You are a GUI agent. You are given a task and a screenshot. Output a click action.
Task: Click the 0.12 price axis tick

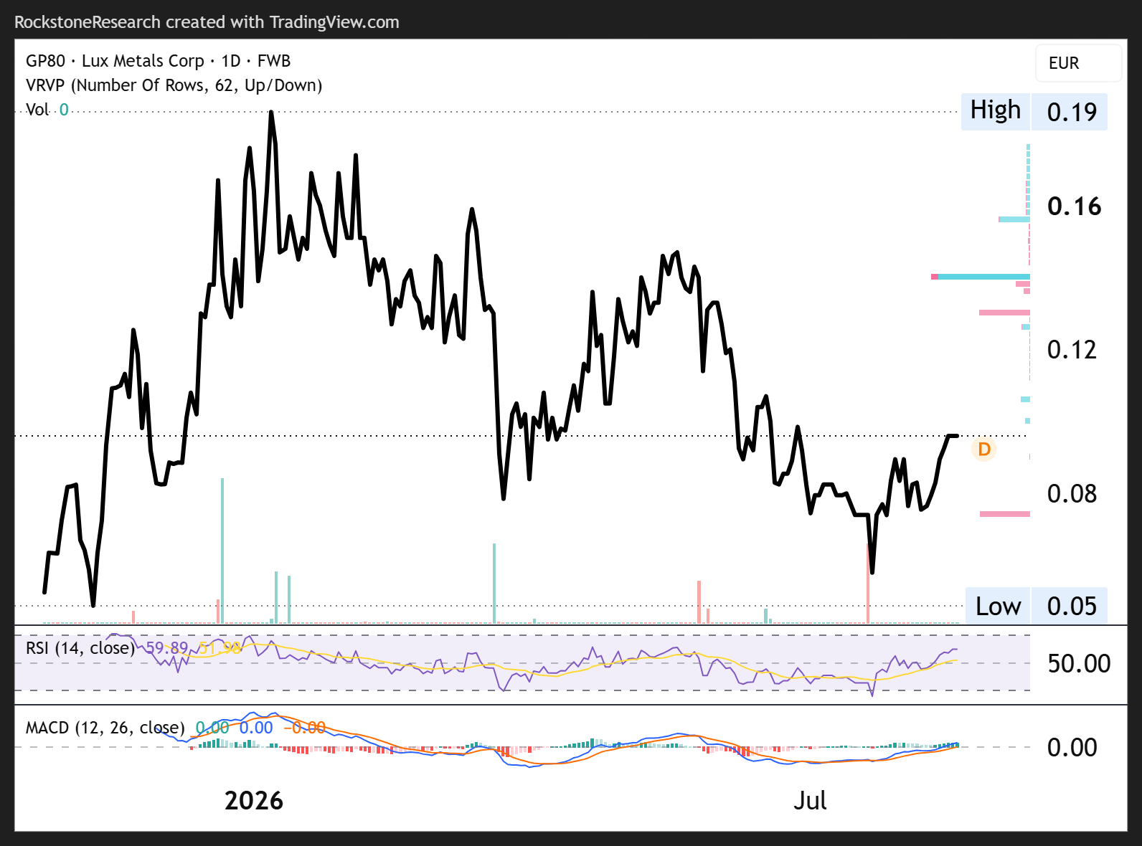pos(1072,350)
